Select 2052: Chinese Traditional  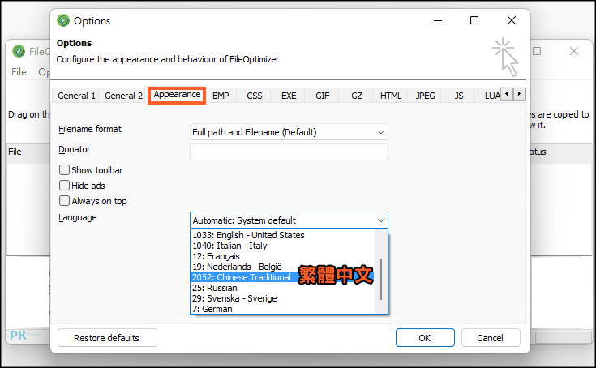click(282, 277)
